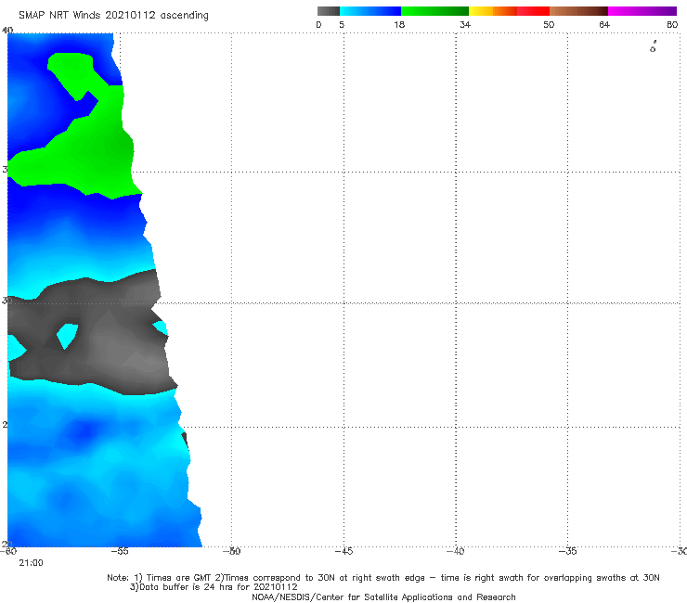Click the color bar label '34'
This screenshot has height=603, width=687.
pos(465,24)
